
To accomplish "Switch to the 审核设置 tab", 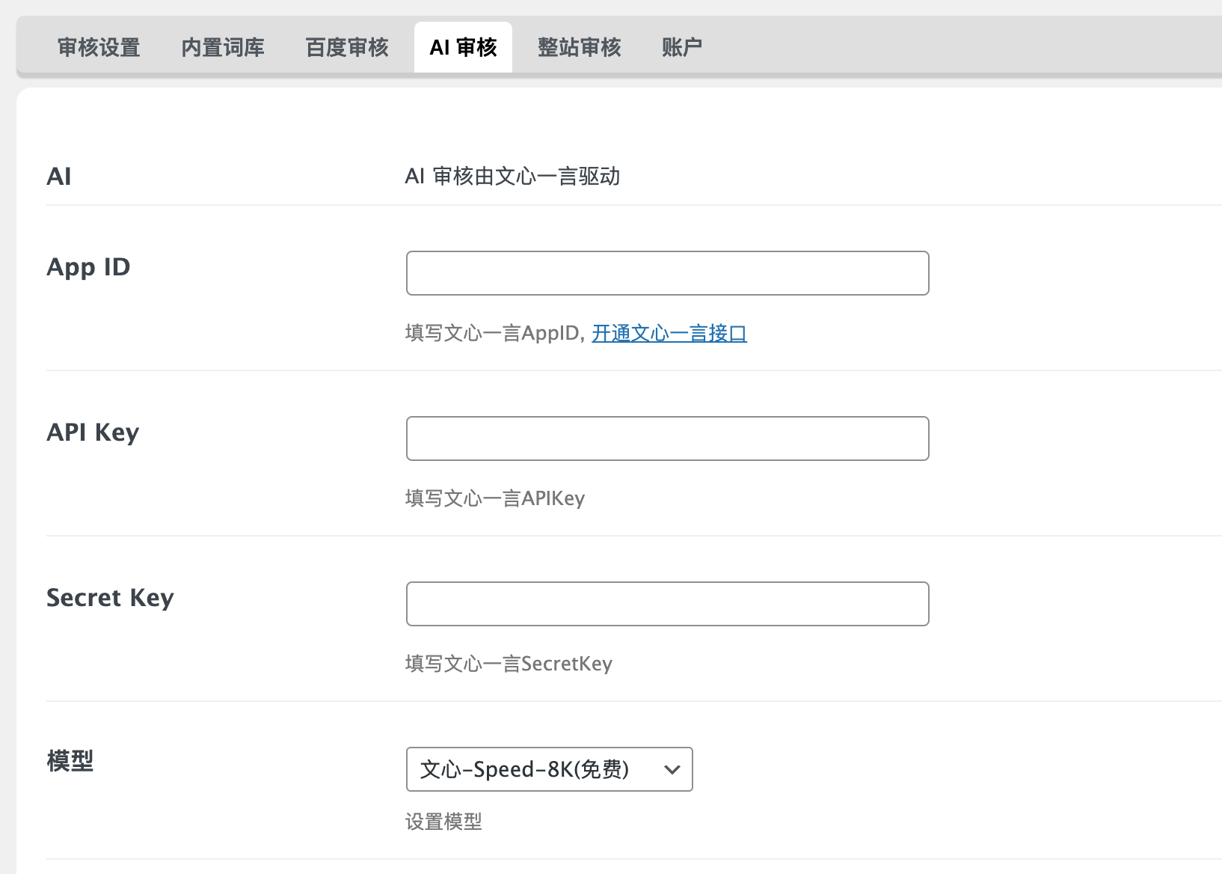I will click(x=99, y=47).
